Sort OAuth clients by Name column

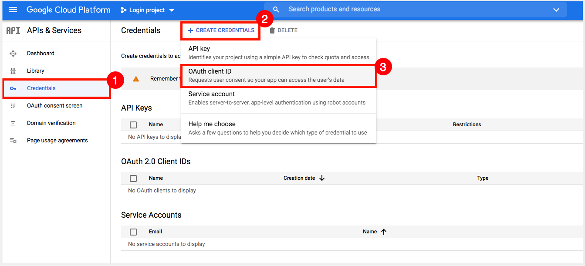156,178
